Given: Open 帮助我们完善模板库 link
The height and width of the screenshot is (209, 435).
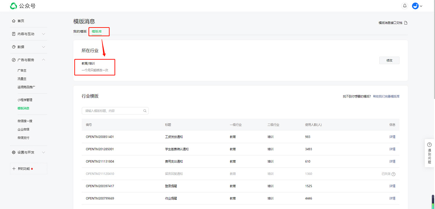Looking at the screenshot, I should [386, 97].
